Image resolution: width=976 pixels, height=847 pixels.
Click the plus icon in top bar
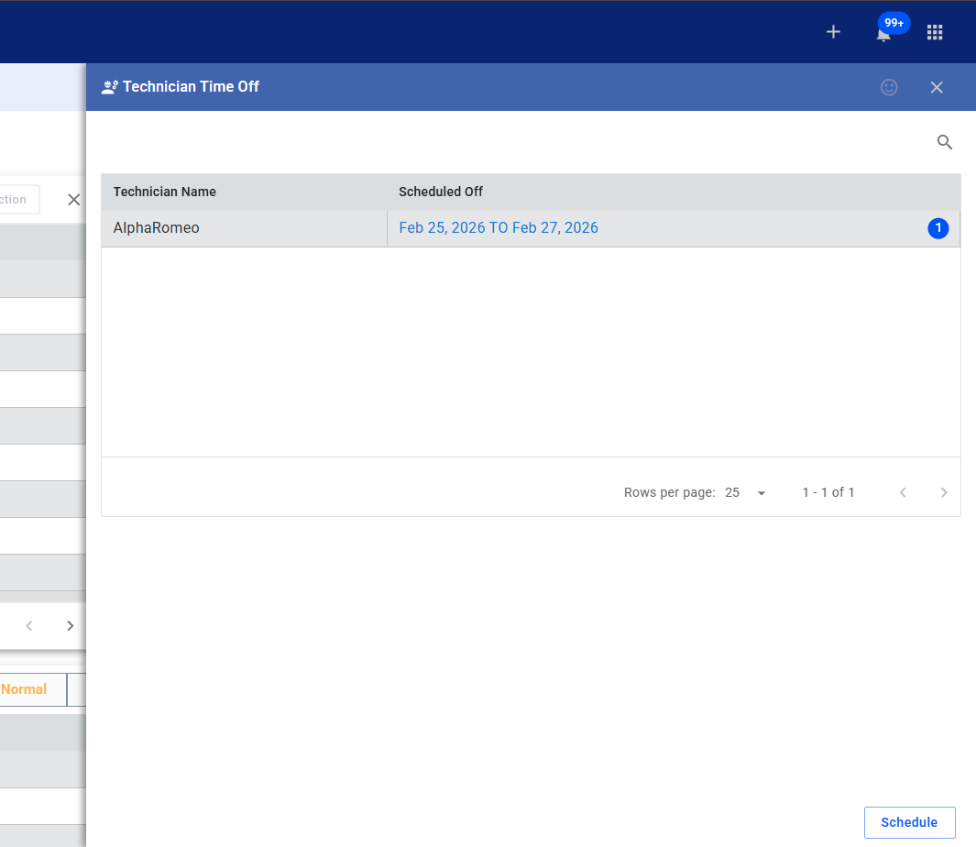(833, 32)
